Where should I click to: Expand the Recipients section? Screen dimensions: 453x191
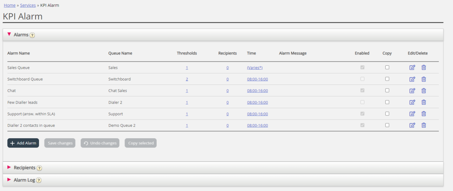[x=9, y=167]
